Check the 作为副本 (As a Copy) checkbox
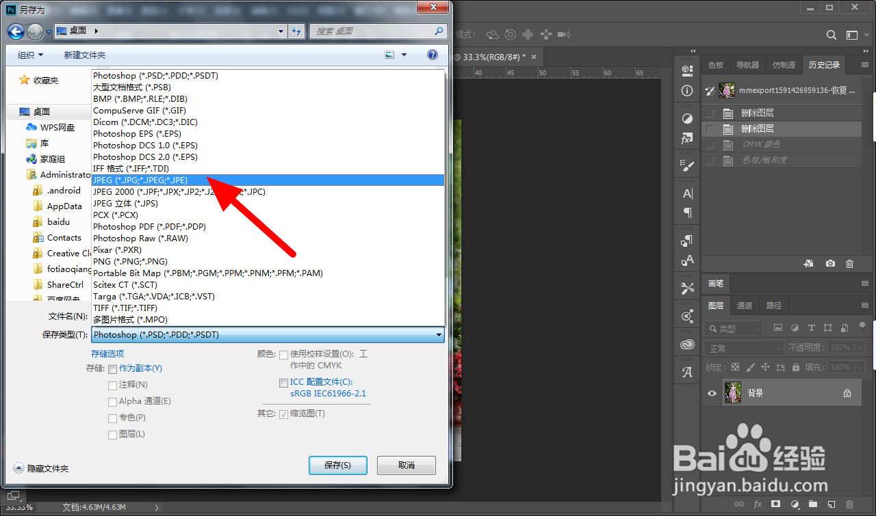Image resolution: width=876 pixels, height=516 pixels. pyautogui.click(x=112, y=369)
